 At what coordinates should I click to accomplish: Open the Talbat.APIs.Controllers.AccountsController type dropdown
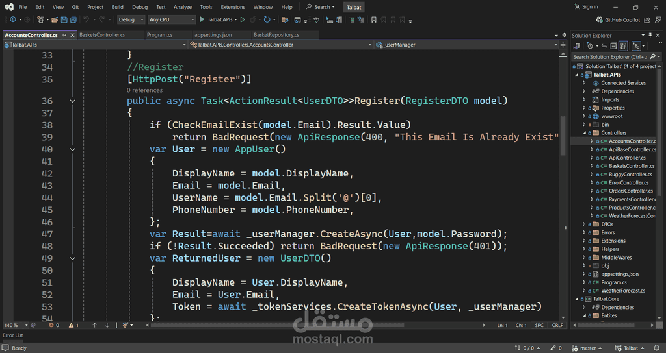click(280, 45)
